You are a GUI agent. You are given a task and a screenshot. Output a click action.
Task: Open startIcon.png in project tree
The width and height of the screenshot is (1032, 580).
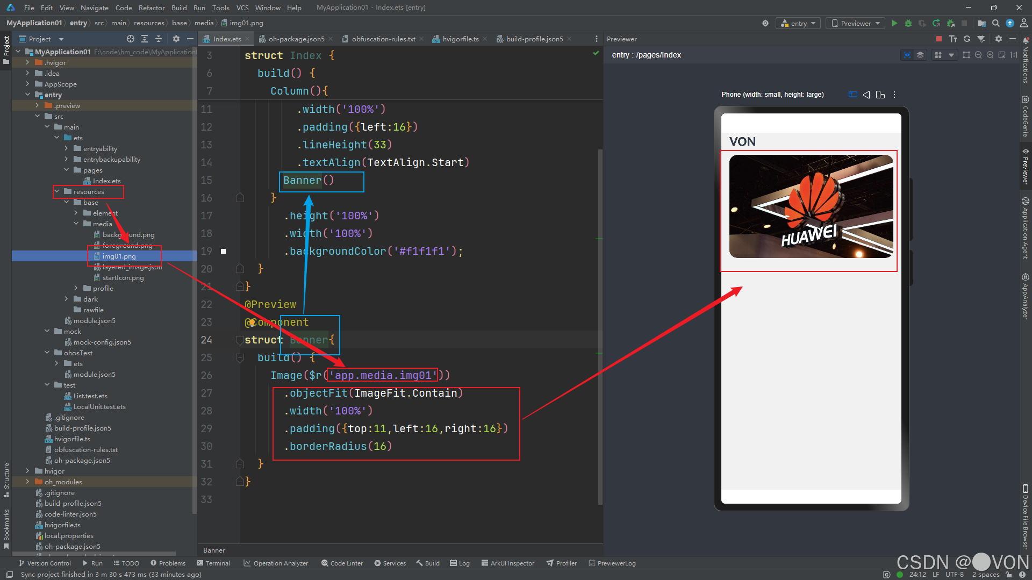(x=123, y=277)
